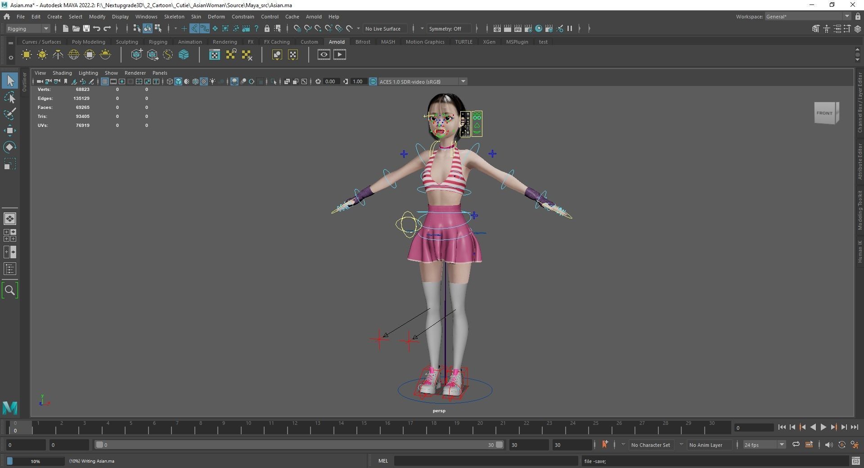Screen dimensions: 864x468
Task: Toggle the view color management icon
Action: coord(373,81)
